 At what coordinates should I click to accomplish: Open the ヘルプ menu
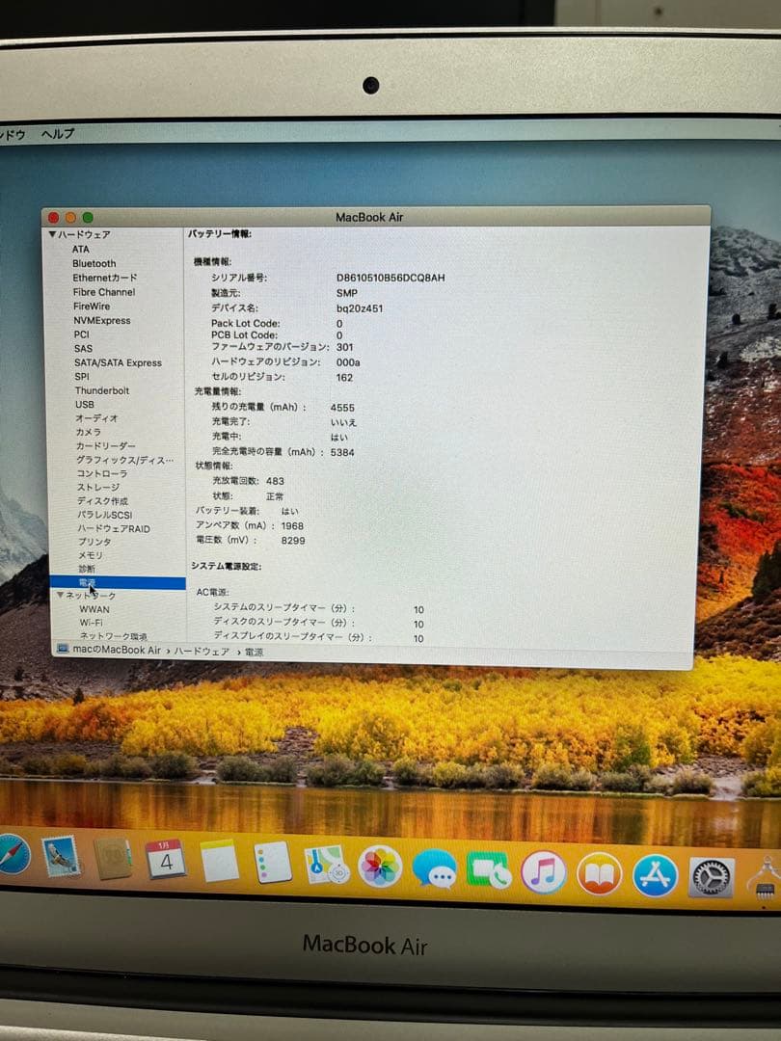pos(59,134)
